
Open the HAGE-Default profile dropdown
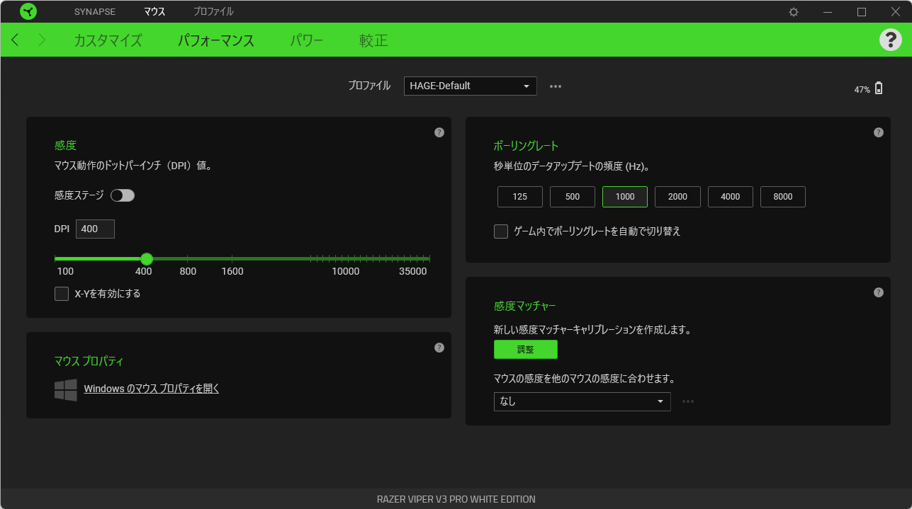point(471,86)
